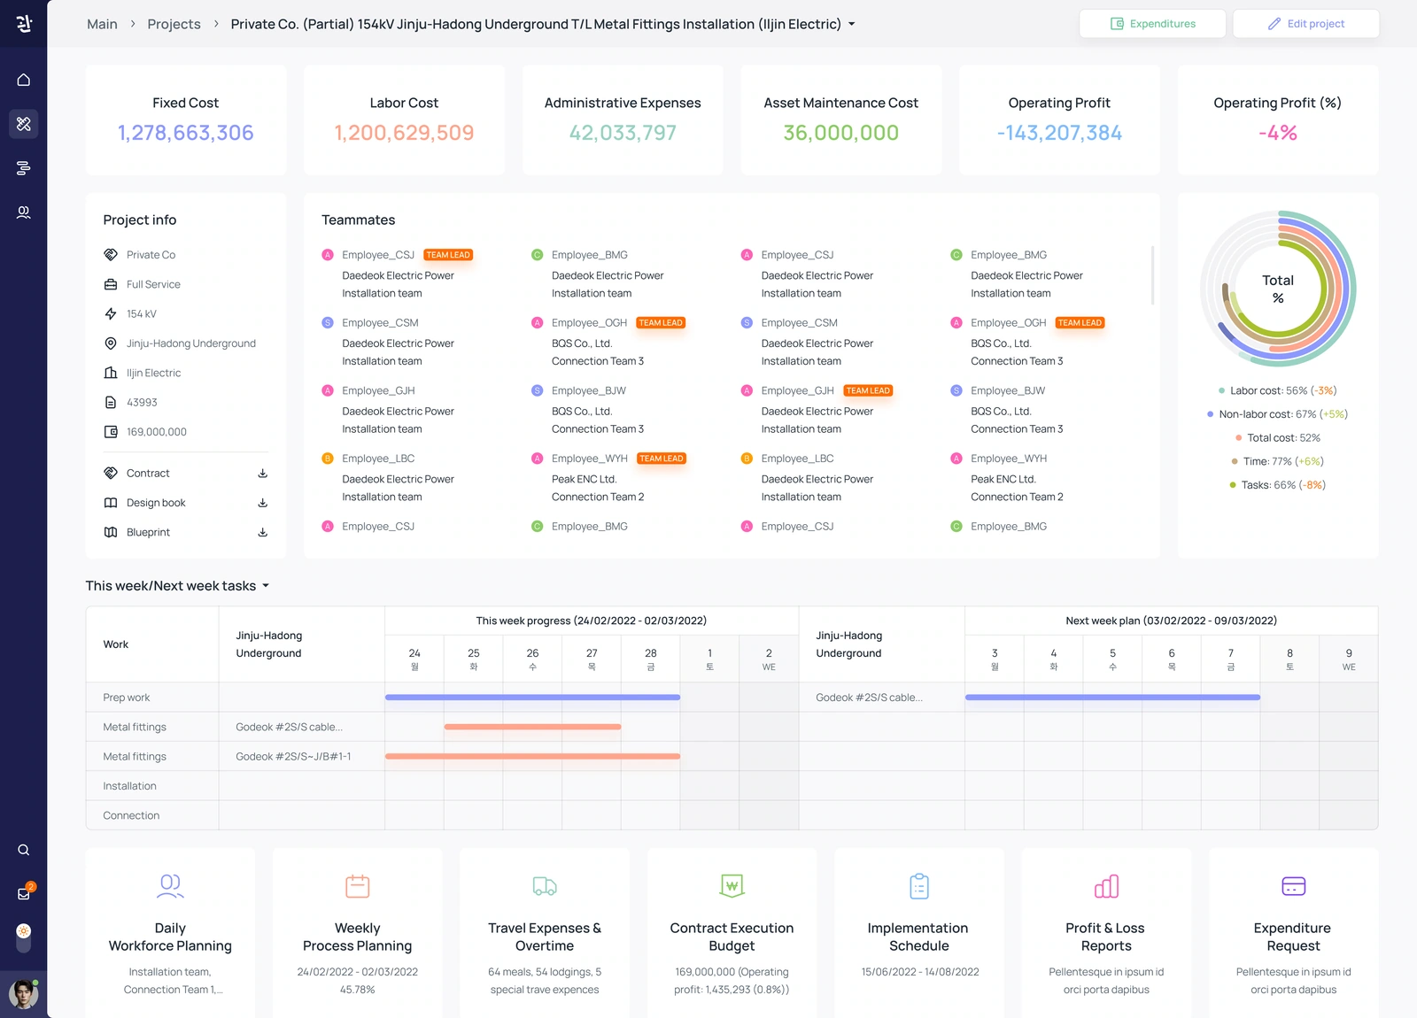Open Daily Workforce Planning card title
1417x1018 pixels.
pos(170,937)
